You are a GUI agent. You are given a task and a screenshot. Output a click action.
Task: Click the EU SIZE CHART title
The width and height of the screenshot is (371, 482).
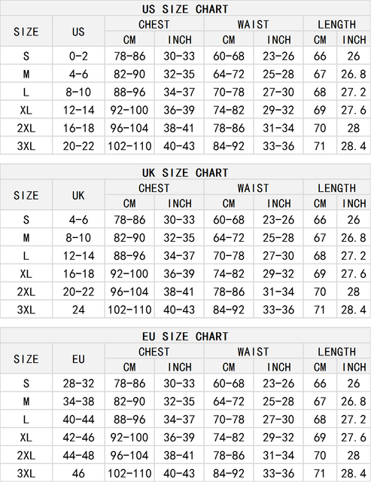(185, 337)
